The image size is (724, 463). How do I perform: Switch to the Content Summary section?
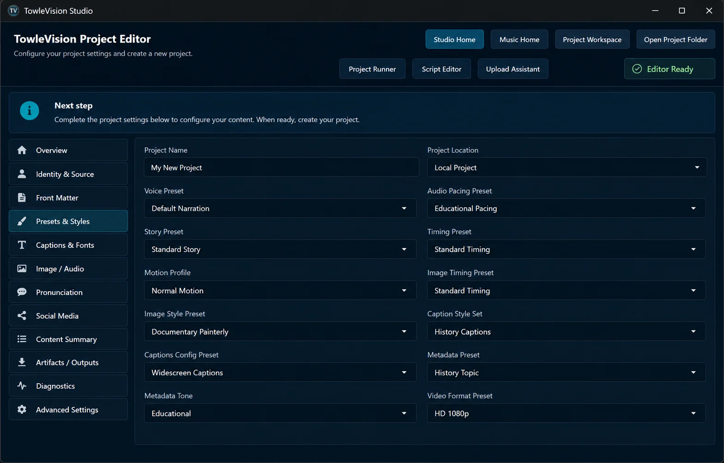tap(68, 339)
